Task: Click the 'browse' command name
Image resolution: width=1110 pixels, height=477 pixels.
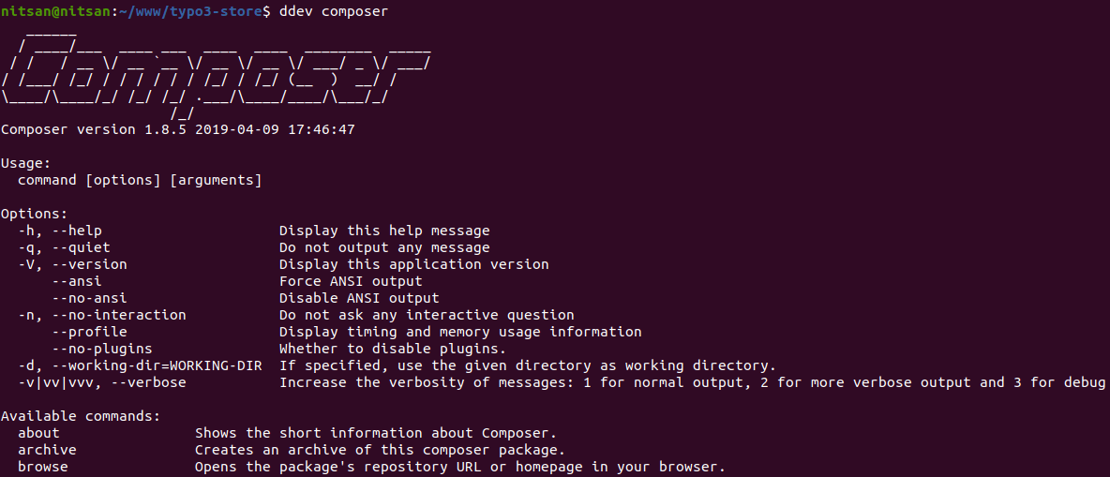Action: click(43, 467)
